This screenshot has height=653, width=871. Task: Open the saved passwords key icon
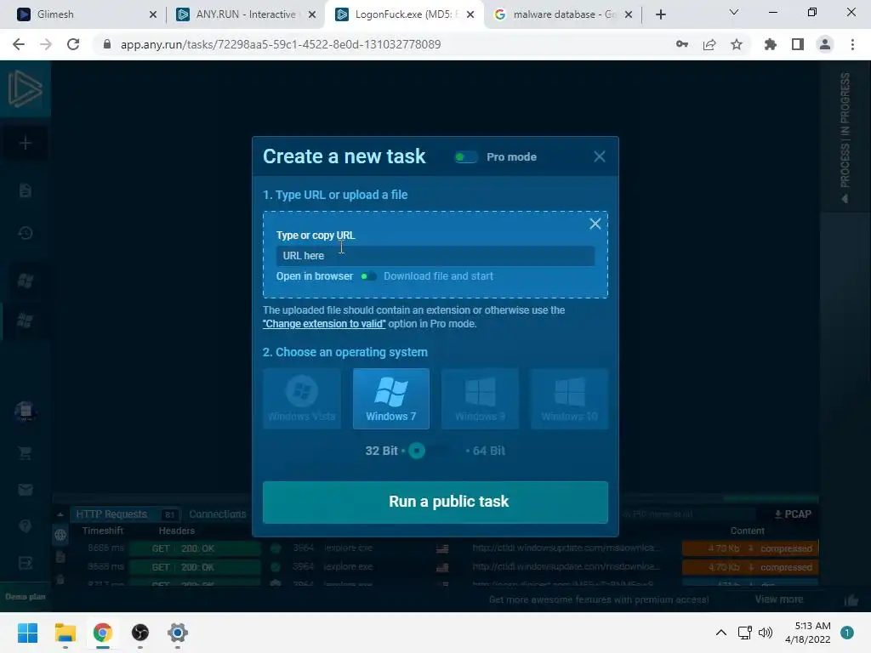coord(682,44)
